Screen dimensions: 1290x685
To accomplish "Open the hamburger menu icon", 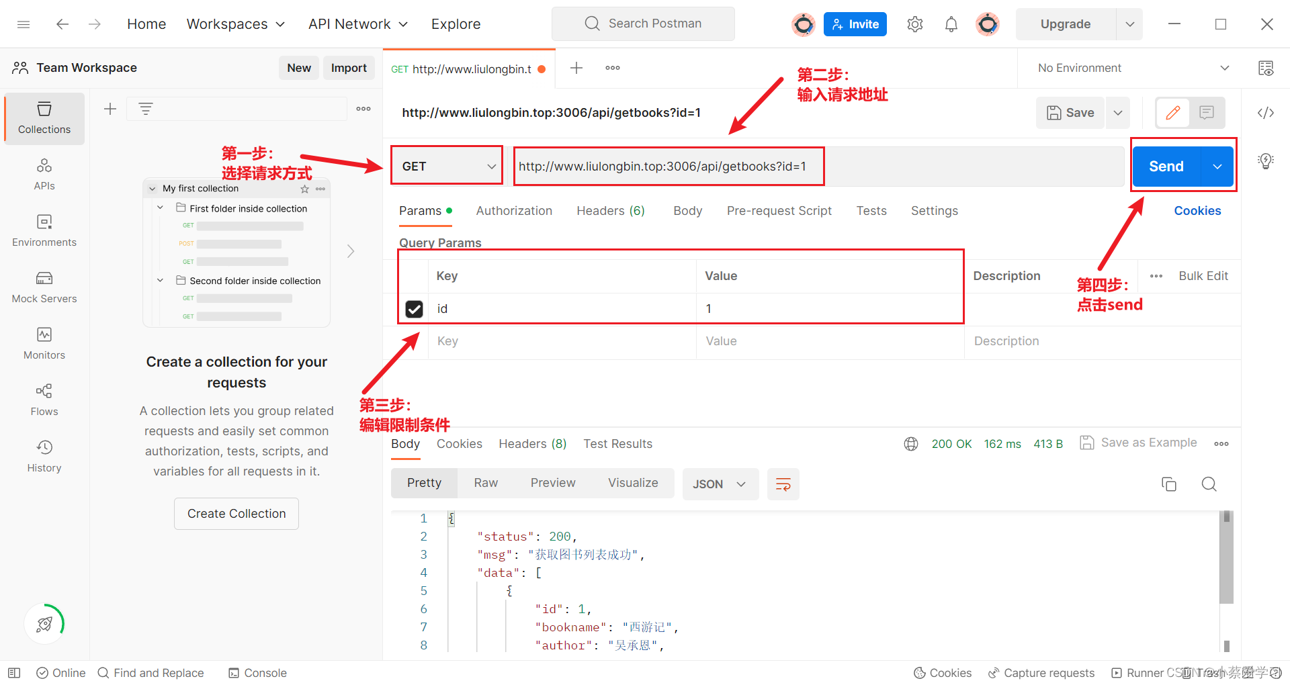I will point(24,24).
